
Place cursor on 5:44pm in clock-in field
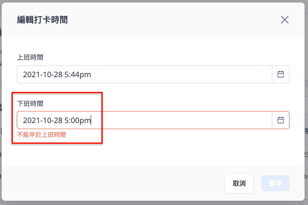click(77, 75)
